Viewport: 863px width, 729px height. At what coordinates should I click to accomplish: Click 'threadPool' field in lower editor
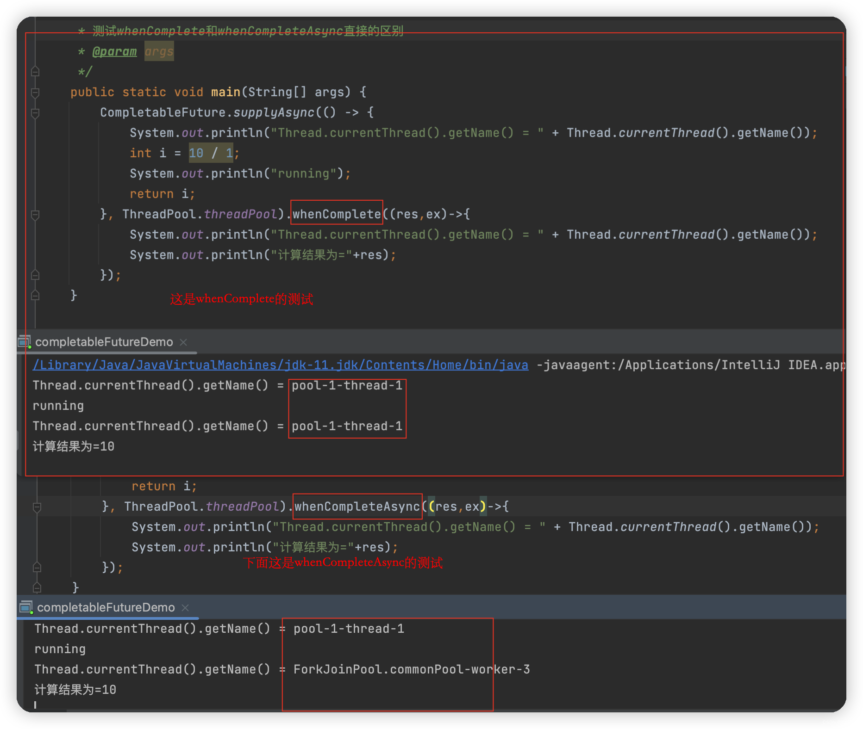tap(242, 507)
